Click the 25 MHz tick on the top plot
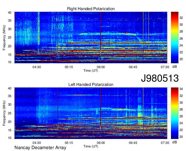186x151 pixels. pyautogui.click(x=10, y=37)
